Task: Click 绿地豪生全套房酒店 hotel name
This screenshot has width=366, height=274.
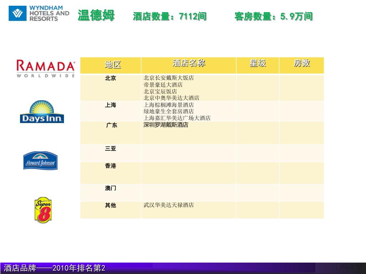Action: 169,111
